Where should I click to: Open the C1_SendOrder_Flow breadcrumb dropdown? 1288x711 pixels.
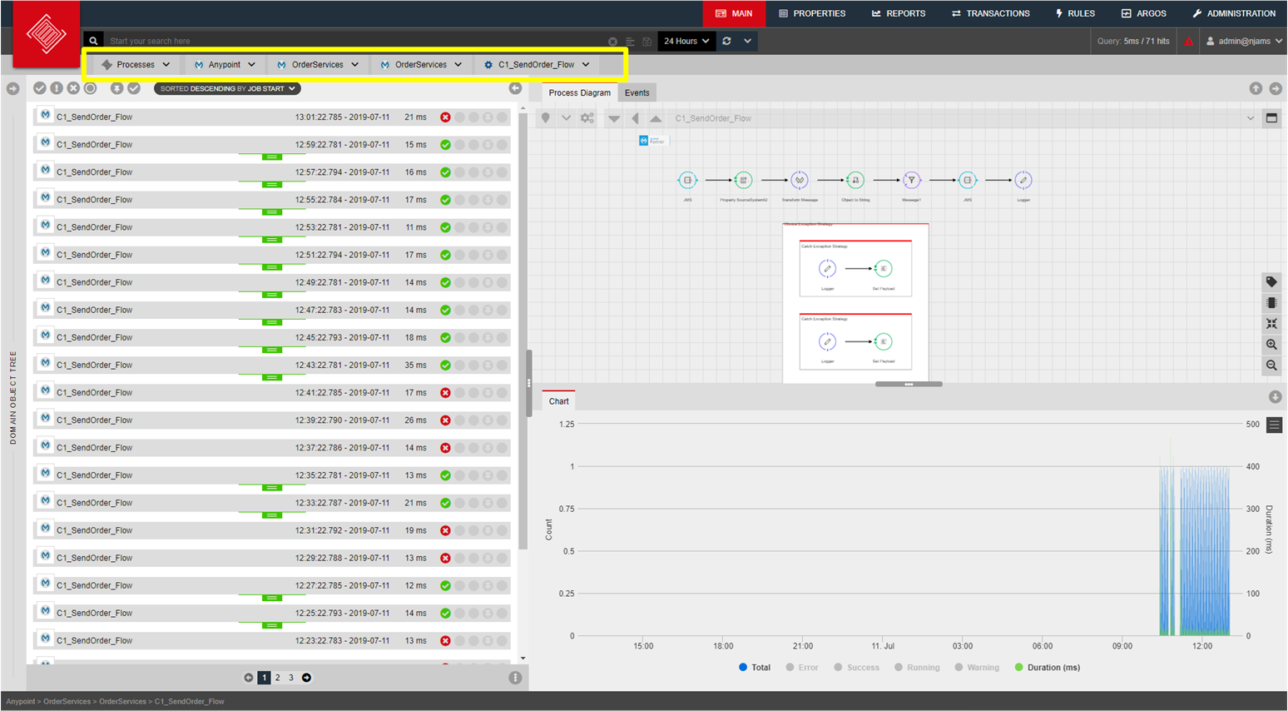(x=537, y=64)
